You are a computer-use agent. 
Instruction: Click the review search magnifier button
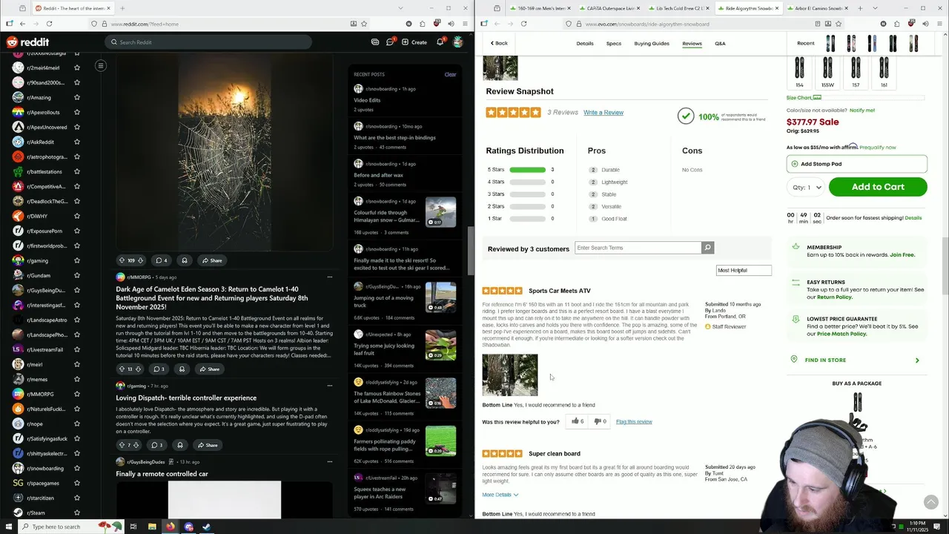(x=707, y=248)
